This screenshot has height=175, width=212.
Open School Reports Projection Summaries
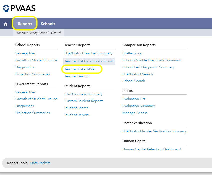click(x=33, y=74)
